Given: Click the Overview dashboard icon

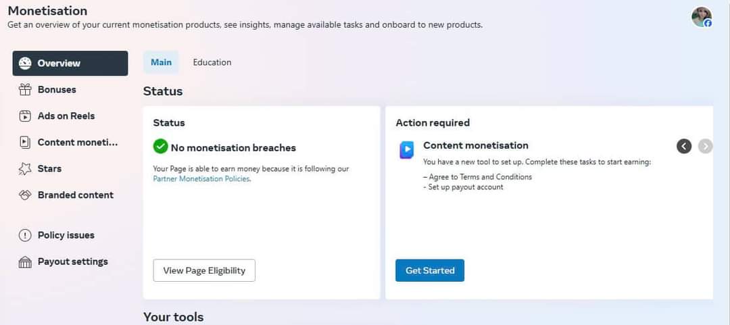Looking at the screenshot, I should tap(26, 64).
